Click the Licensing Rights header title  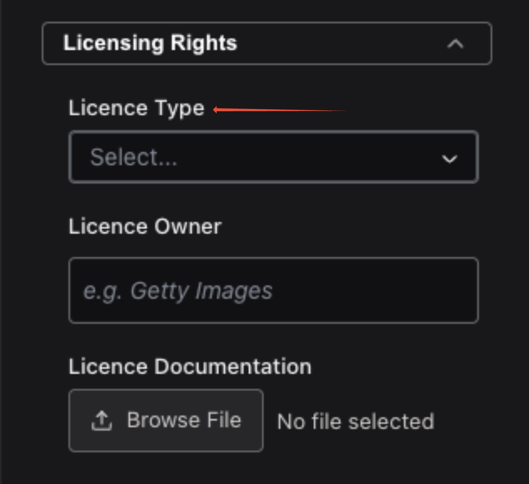(150, 43)
